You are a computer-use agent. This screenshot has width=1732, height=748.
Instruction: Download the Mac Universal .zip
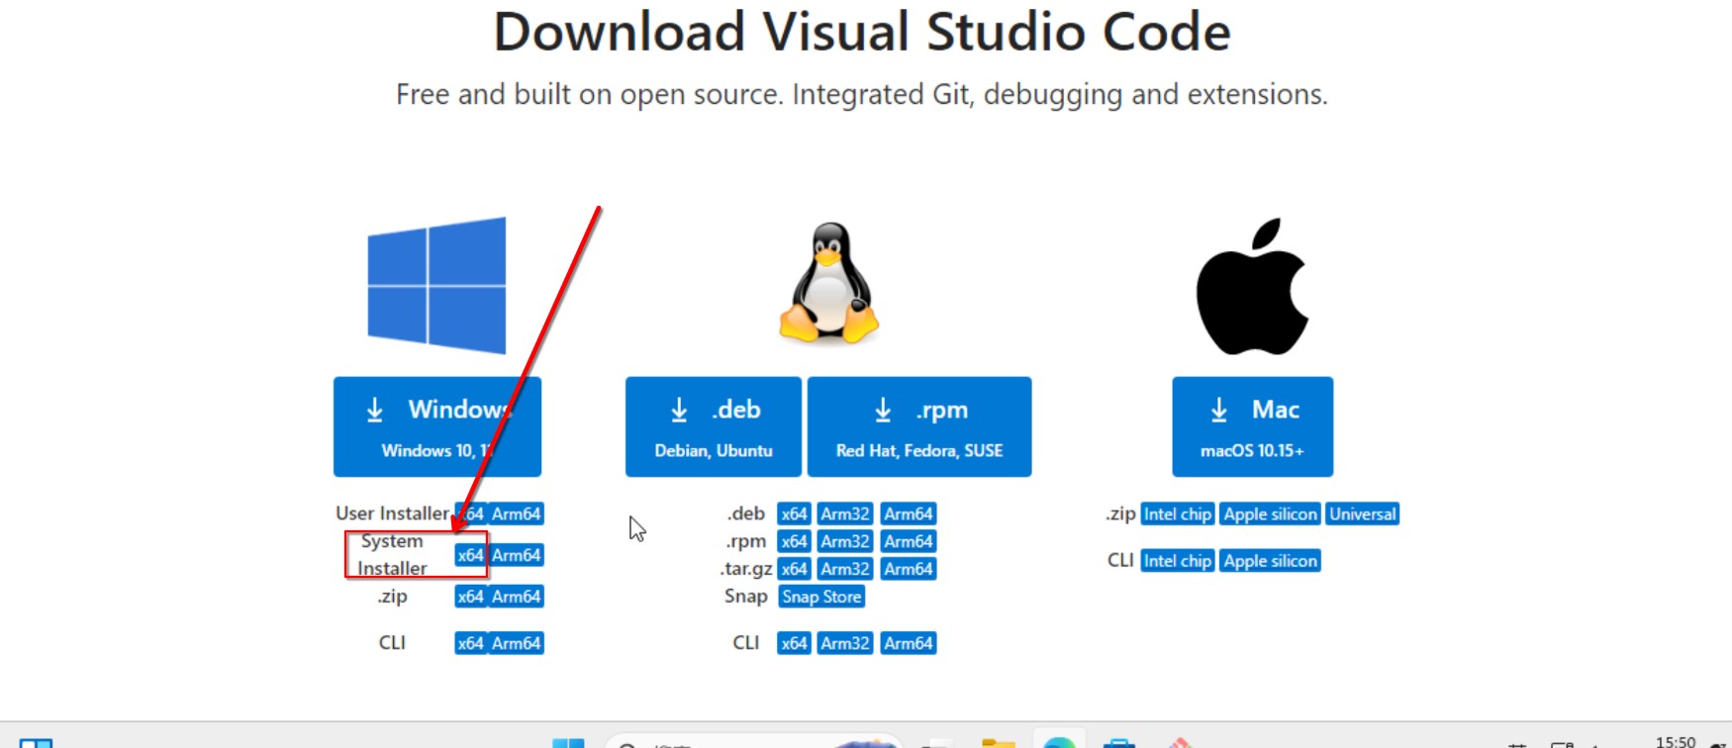[1363, 514]
